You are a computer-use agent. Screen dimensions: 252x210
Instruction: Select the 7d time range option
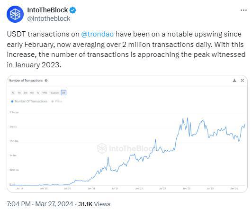[13, 93]
